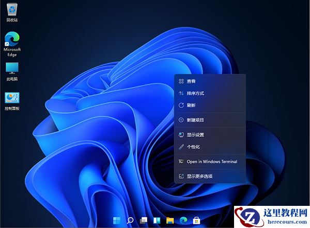Click 刷新 (Refresh) in context menu

[210, 105]
